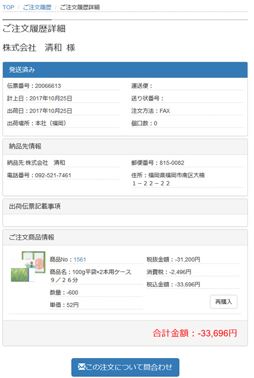Click the product thumbnail image
The height and width of the screenshot is (378, 254).
[28, 267]
